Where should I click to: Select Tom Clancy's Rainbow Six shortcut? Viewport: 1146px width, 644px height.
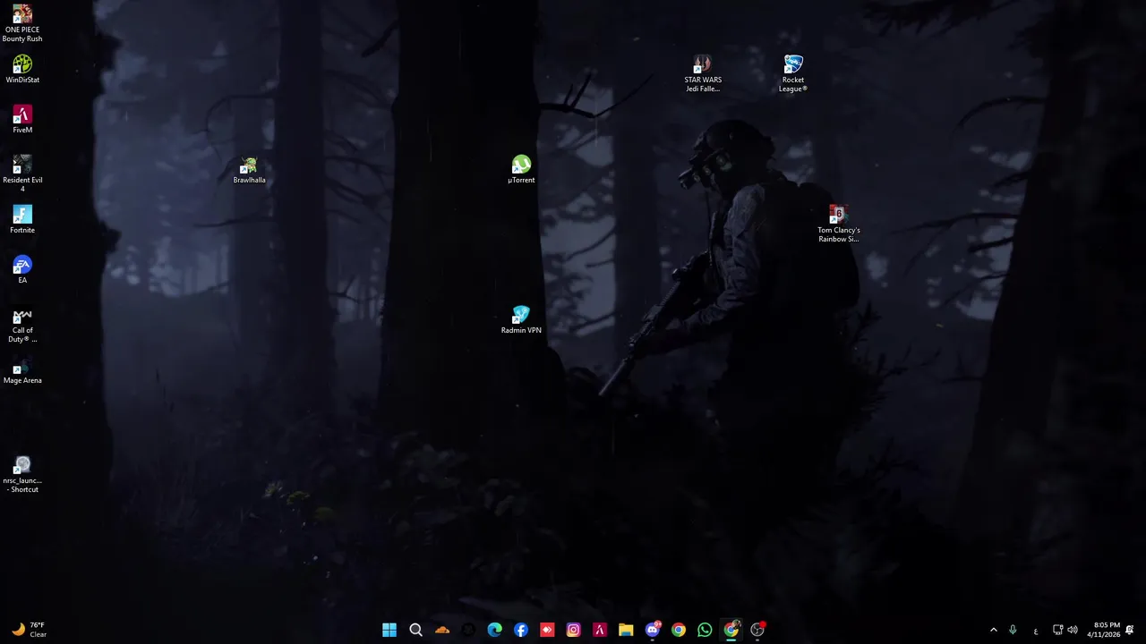[x=838, y=224]
